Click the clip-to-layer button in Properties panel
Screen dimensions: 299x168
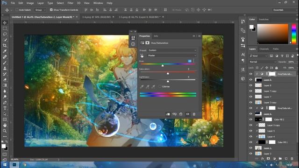[168, 114]
